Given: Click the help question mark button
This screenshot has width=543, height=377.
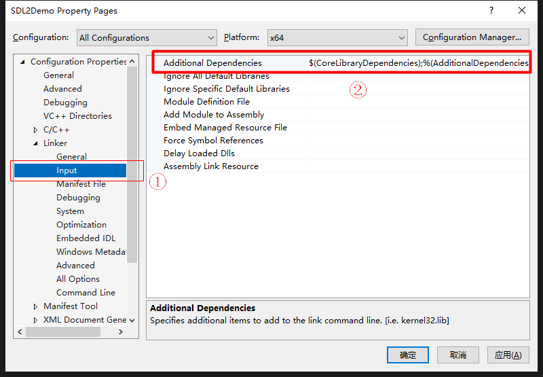Looking at the screenshot, I should [491, 11].
